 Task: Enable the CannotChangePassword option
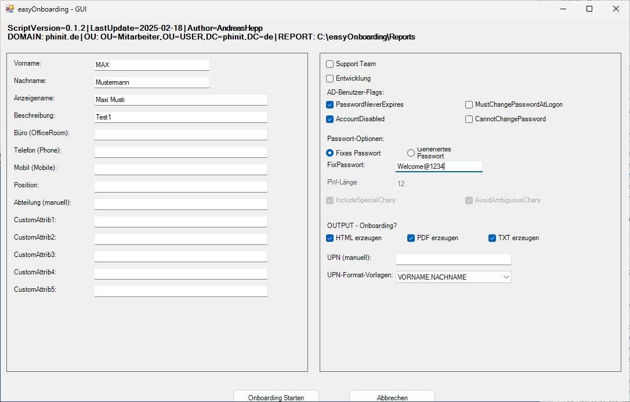(x=469, y=119)
